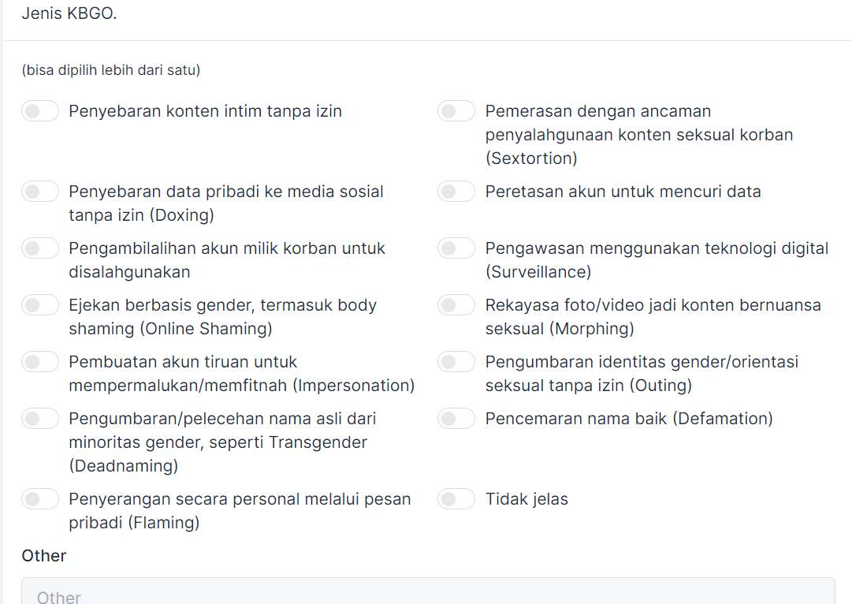The height and width of the screenshot is (604, 852).
Task: Switch on the Surveillance toggle
Action: pyautogui.click(x=456, y=248)
